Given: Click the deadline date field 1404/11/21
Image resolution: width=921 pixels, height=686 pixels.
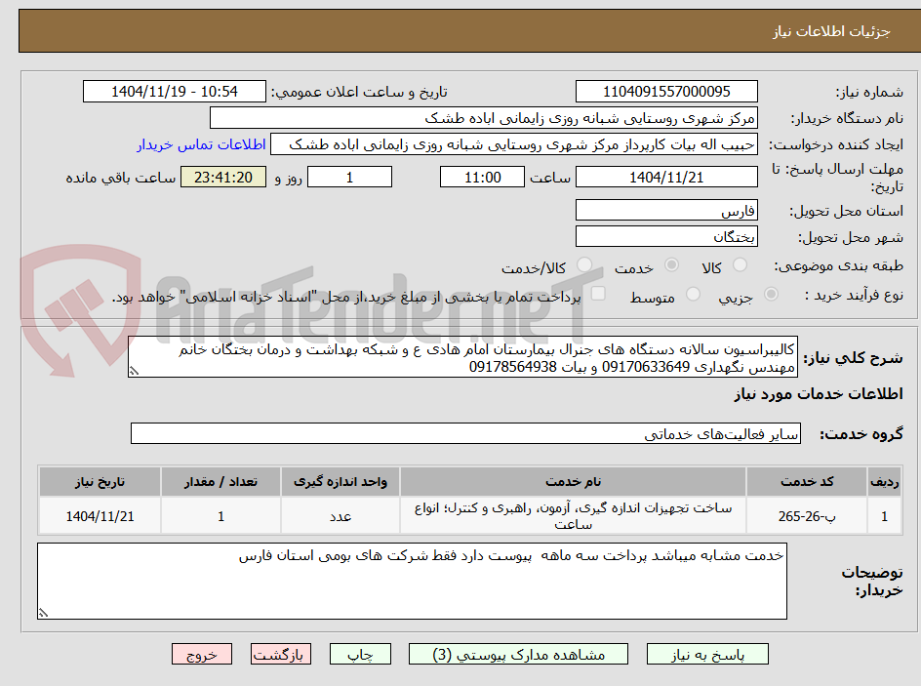Looking at the screenshot, I should pos(666,177).
